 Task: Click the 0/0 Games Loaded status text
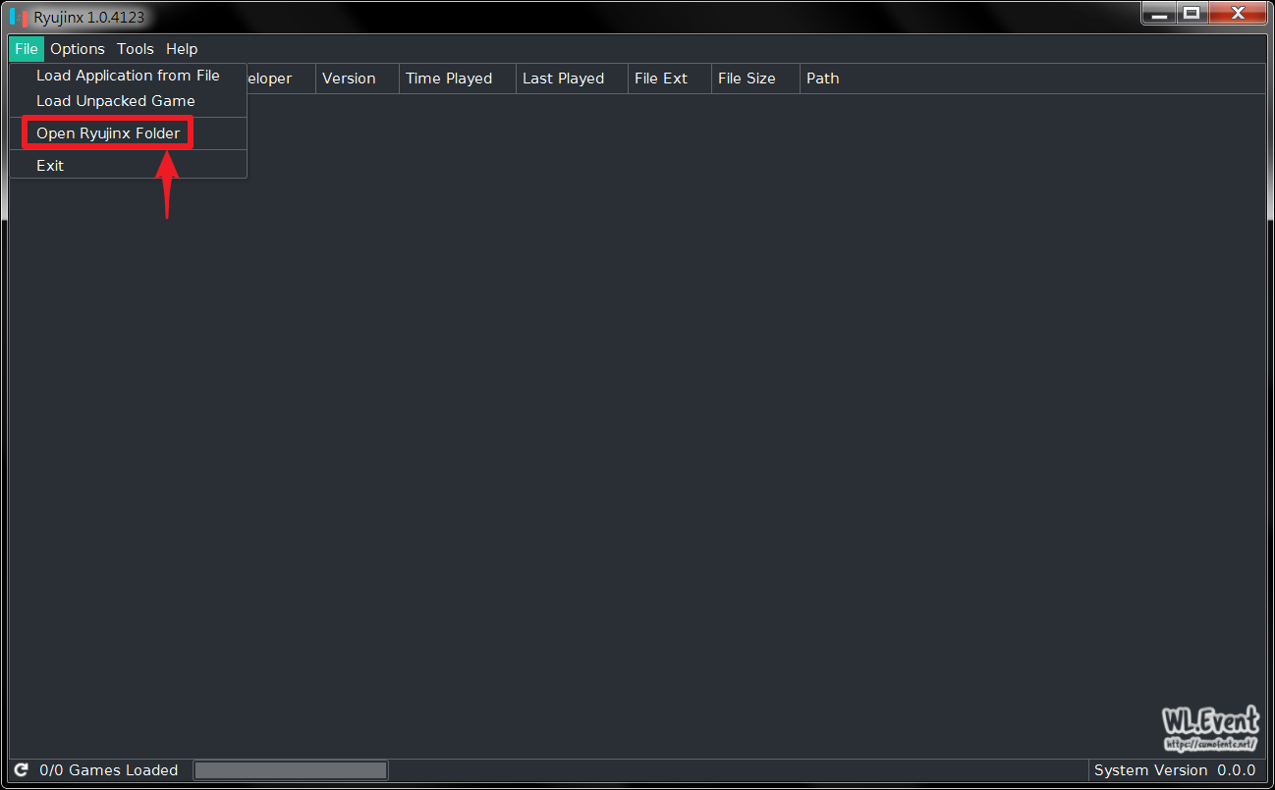109,770
